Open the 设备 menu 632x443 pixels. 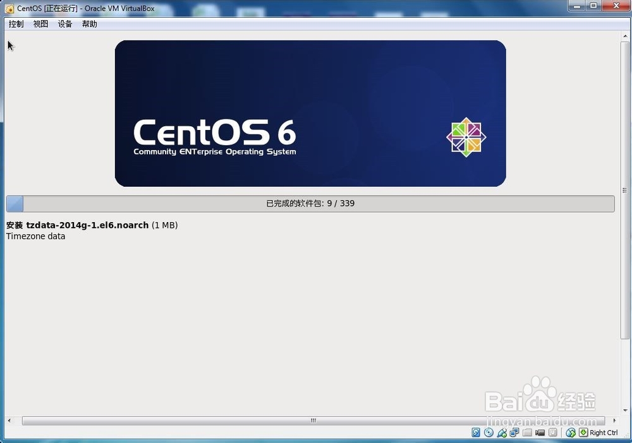(65, 24)
